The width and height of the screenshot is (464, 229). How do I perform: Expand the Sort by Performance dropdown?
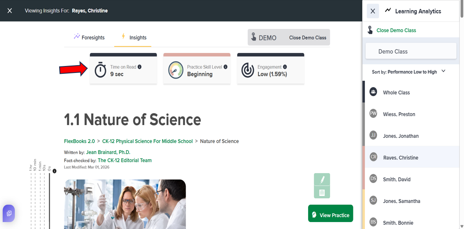443,72
